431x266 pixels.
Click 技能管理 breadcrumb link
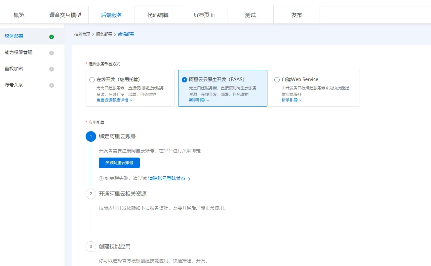82,34
